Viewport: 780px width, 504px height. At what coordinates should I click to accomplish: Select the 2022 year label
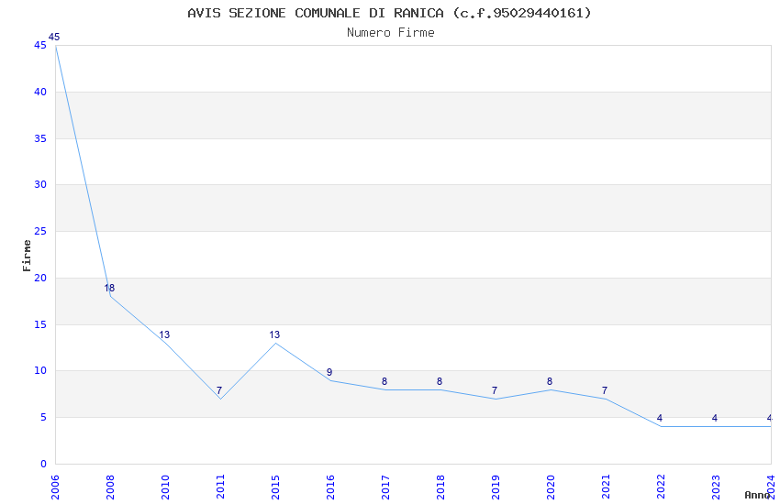pyautogui.click(x=661, y=487)
